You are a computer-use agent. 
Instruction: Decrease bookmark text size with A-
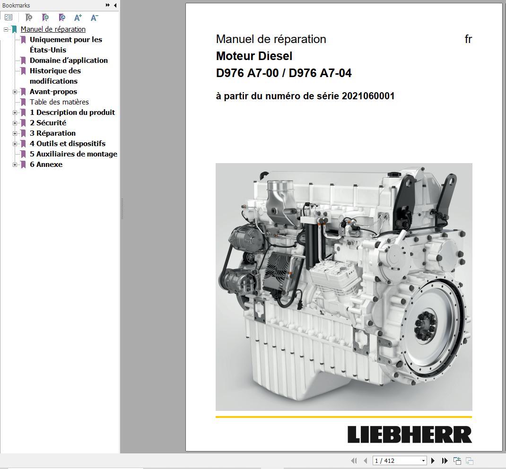94,17
